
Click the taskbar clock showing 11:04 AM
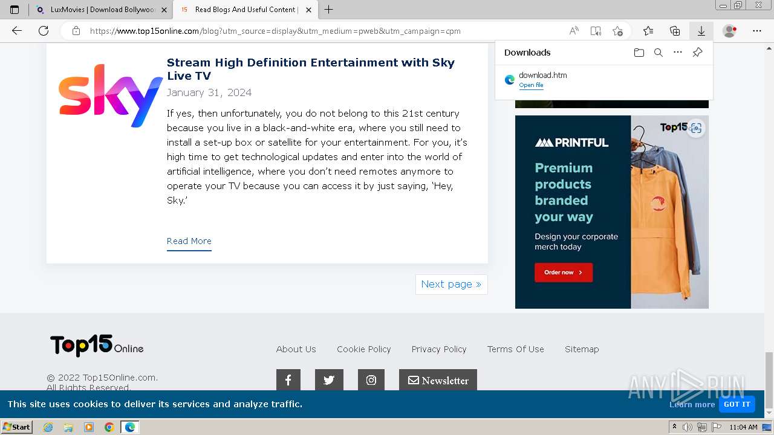743,427
